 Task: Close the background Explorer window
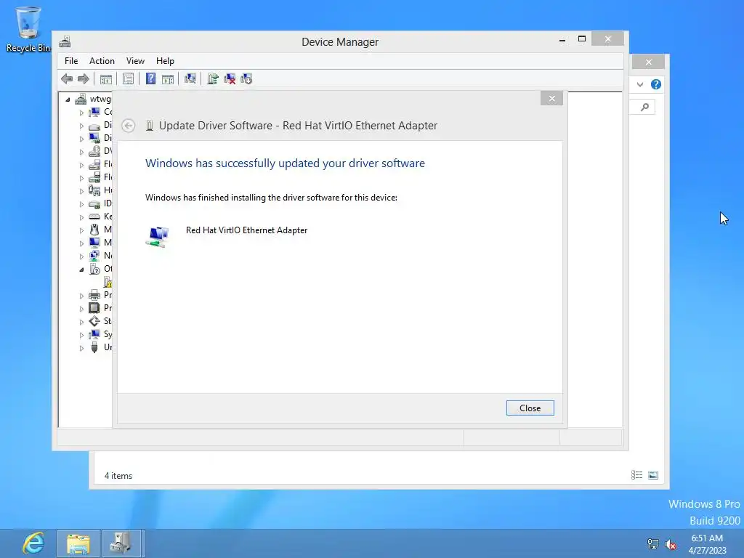point(649,62)
